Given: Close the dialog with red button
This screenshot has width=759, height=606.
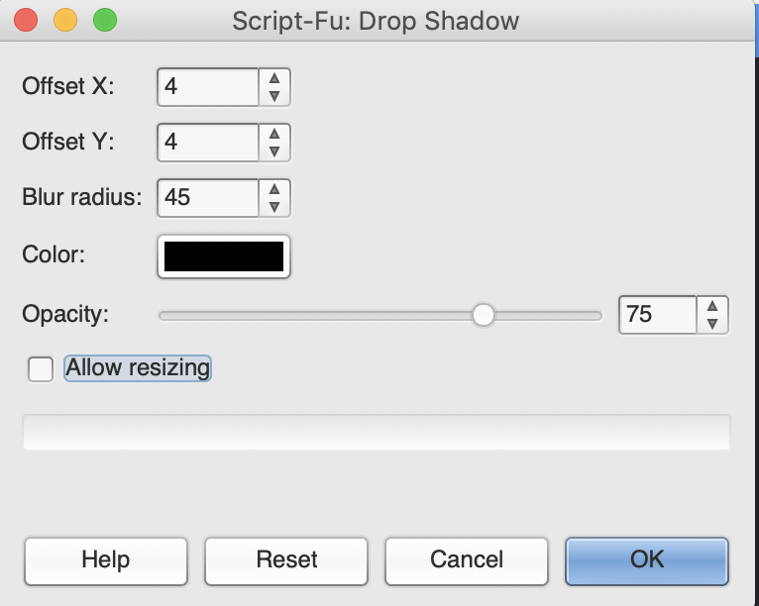Looking at the screenshot, I should 26,20.
